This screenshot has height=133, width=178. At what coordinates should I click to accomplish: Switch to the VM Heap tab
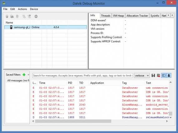(x=118, y=16)
